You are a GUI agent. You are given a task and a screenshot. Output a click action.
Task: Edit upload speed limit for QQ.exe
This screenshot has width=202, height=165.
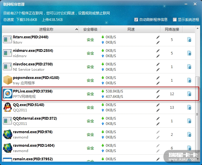click(158, 110)
